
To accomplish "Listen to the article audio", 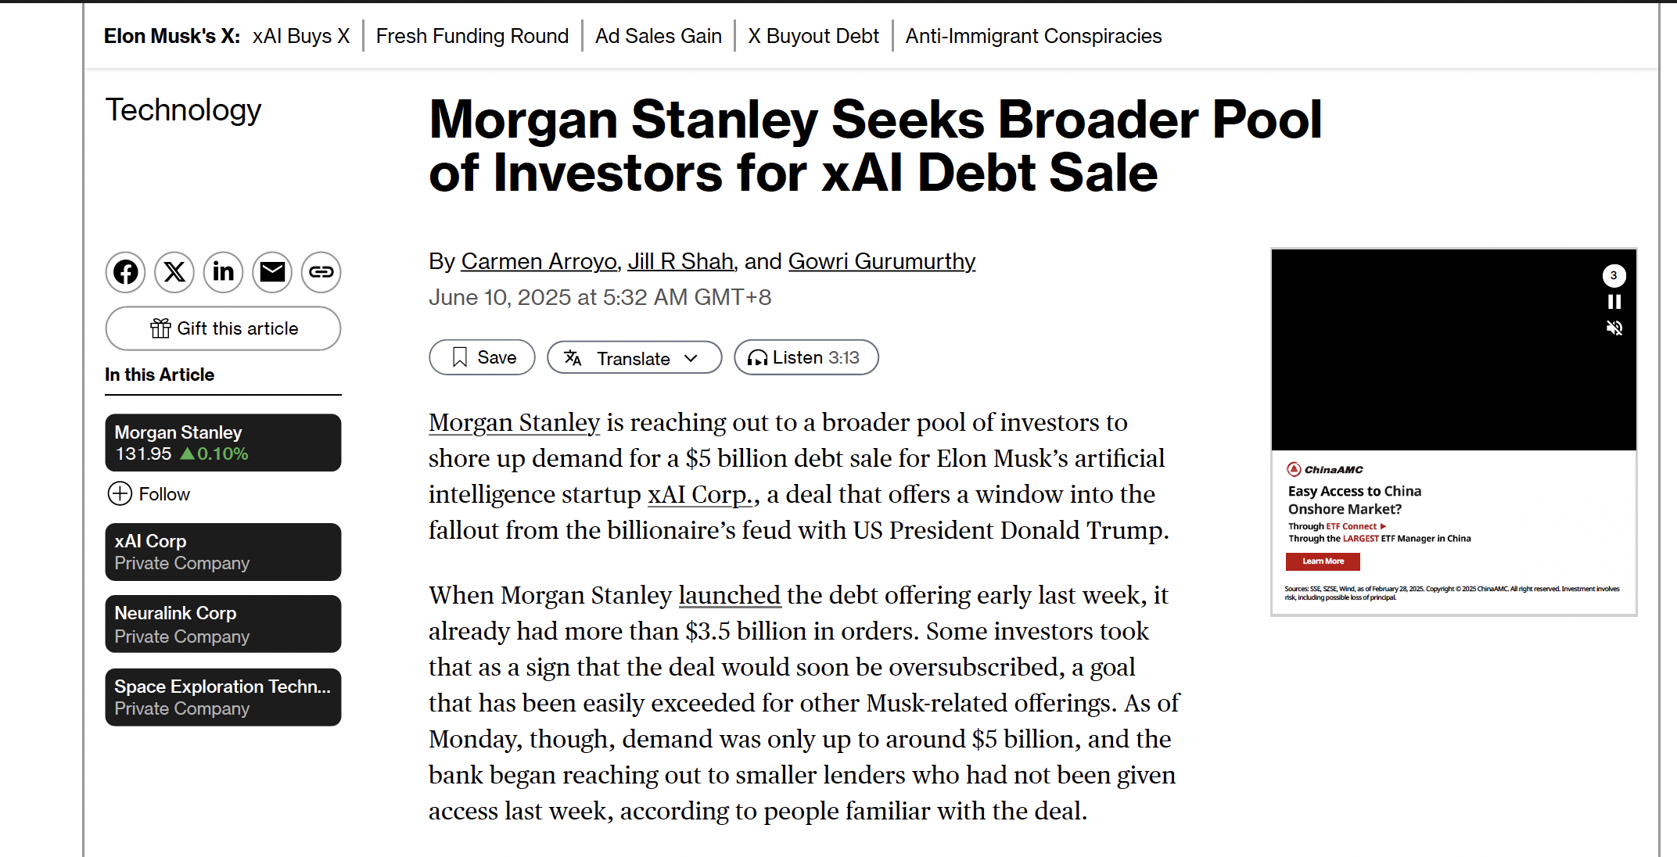I will [x=806, y=357].
